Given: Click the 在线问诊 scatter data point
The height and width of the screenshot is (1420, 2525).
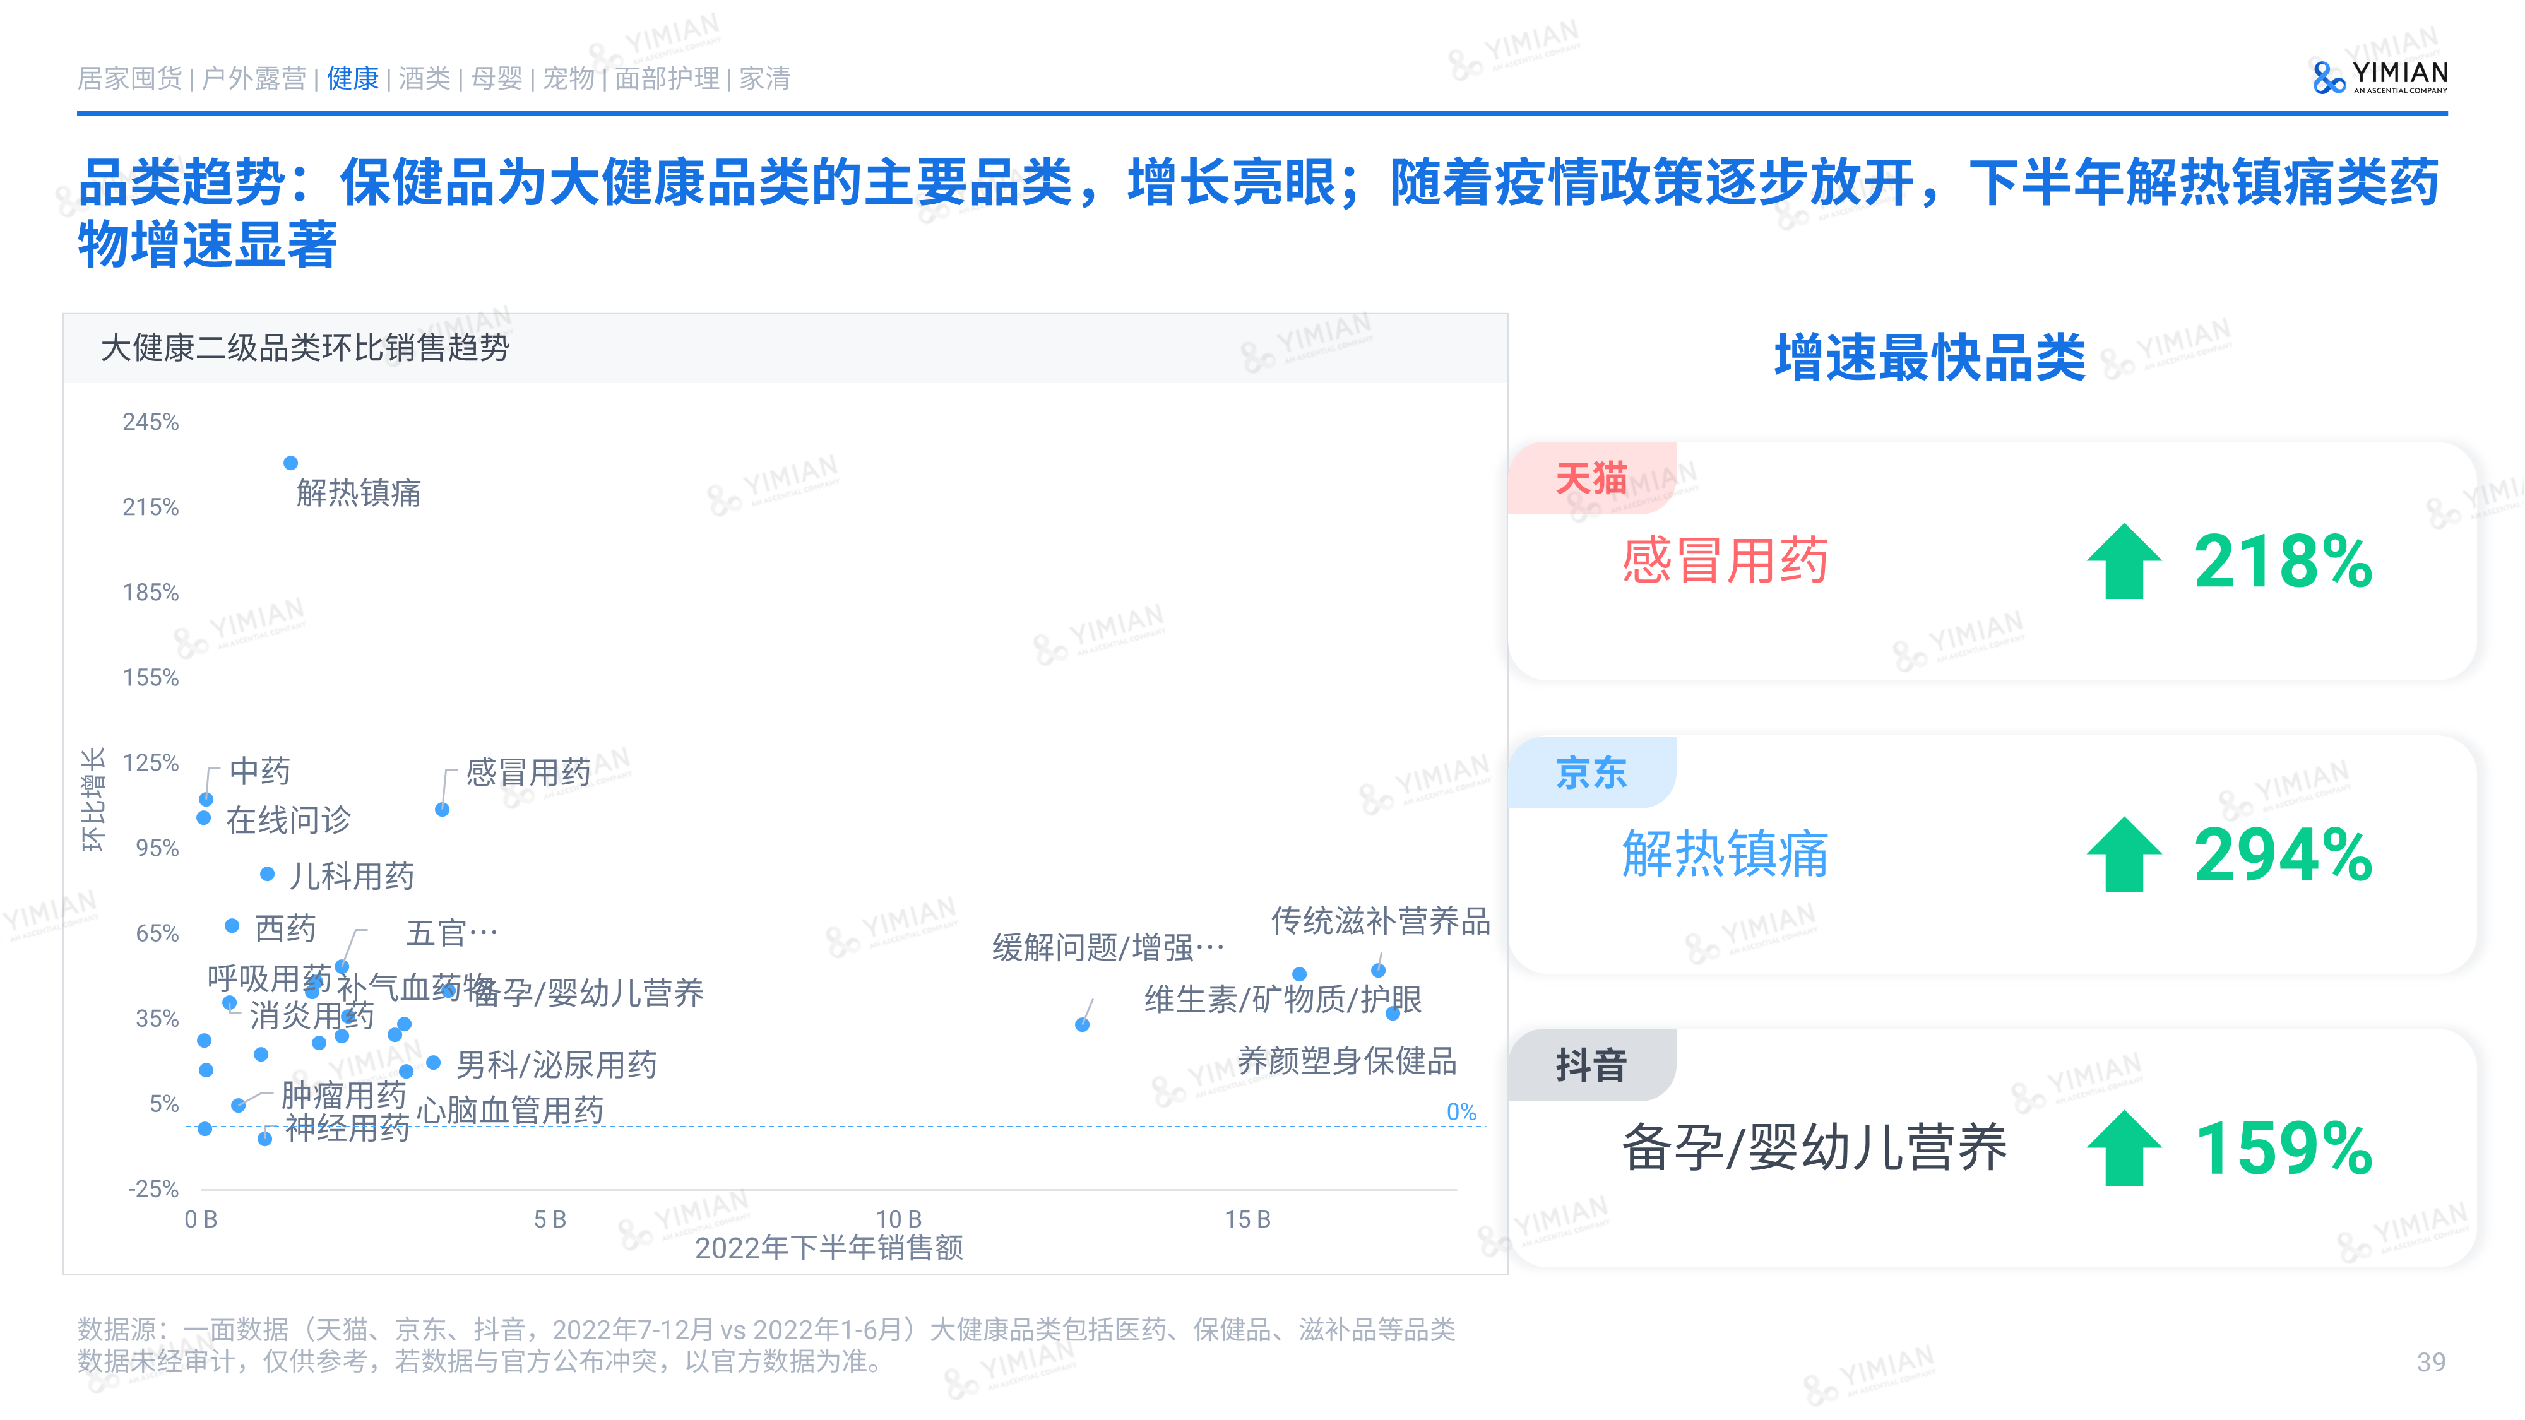Looking at the screenshot, I should [204, 817].
